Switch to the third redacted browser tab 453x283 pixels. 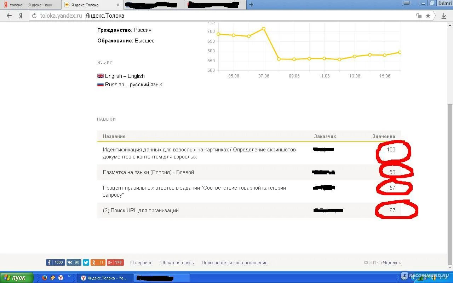tap(155, 5)
